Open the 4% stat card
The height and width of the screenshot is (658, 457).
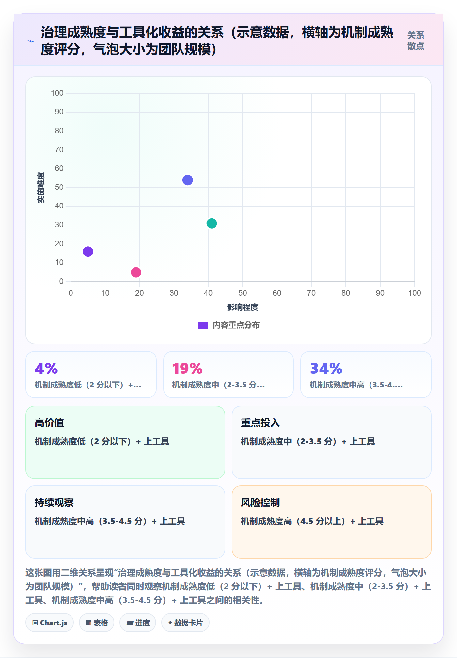click(x=91, y=374)
